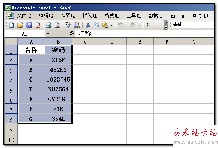Select cell containing KH2564
218x148 pixels.
pyautogui.click(x=58, y=89)
